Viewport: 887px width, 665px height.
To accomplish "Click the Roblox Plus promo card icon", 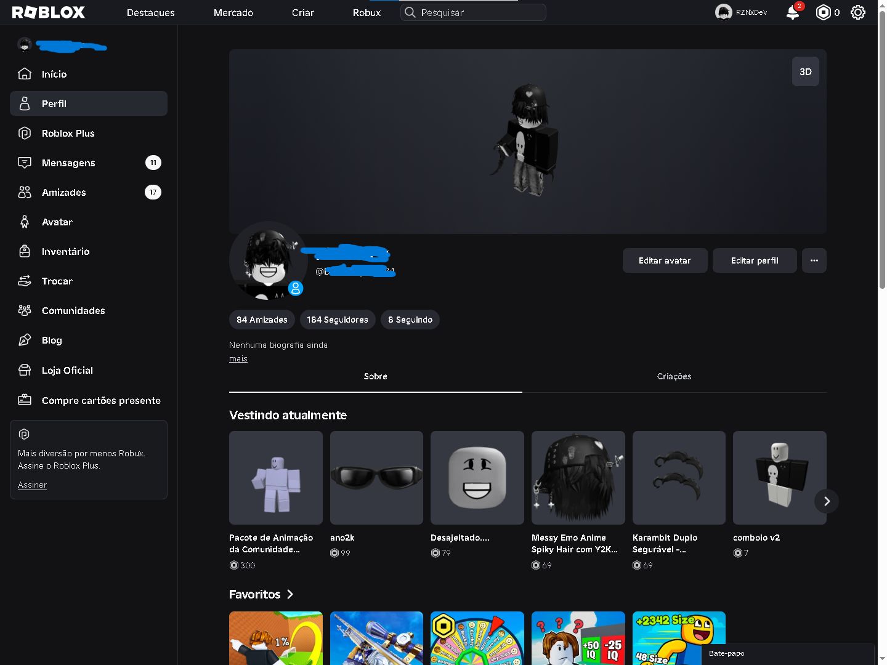I will pyautogui.click(x=24, y=434).
